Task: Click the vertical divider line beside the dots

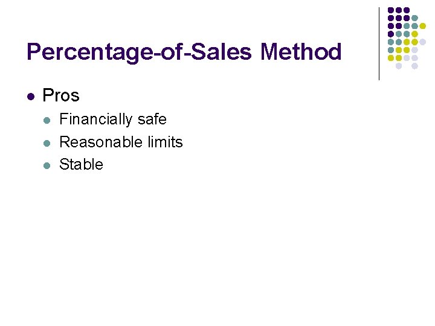Action: tap(379, 43)
